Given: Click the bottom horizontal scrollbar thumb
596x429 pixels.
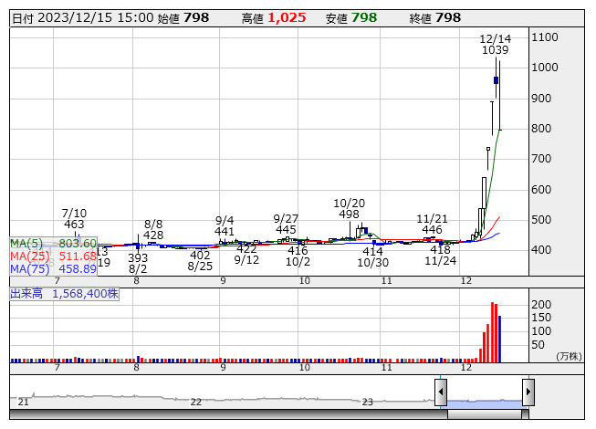Looking at the screenshot, I should pyautogui.click(x=485, y=414).
